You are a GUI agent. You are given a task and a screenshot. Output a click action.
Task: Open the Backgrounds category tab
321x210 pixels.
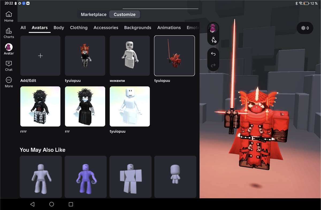pos(137,28)
